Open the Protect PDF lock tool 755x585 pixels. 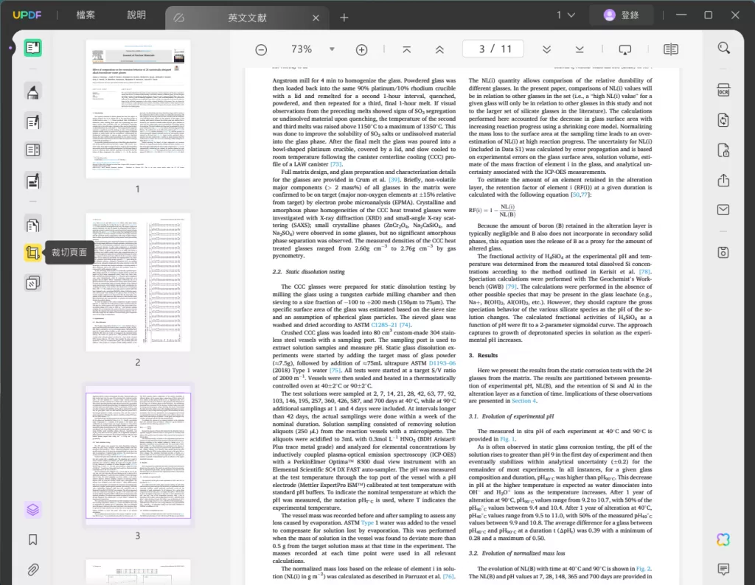723,150
